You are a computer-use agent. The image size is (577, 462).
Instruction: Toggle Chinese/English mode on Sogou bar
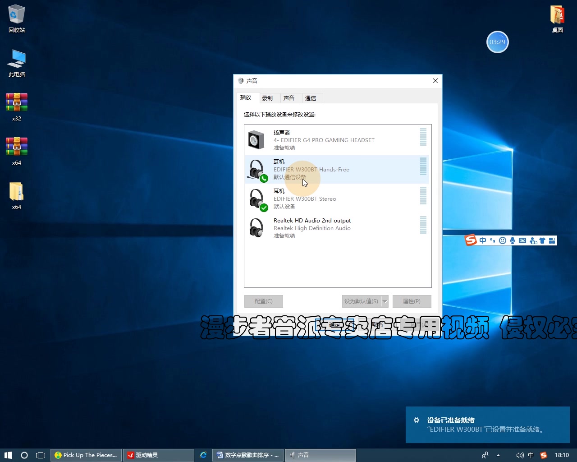483,240
